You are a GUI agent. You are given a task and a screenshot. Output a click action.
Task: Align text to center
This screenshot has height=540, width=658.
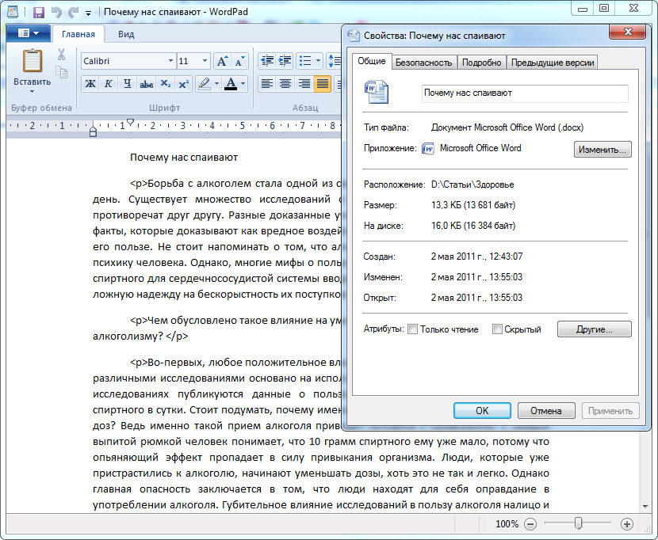pyautogui.click(x=285, y=84)
